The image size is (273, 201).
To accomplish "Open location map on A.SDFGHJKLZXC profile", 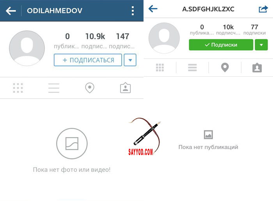I will tap(225, 67).
